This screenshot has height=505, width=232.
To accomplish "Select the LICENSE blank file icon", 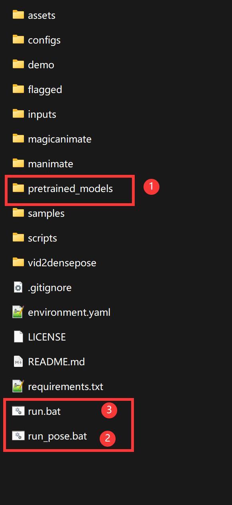I will [18, 337].
